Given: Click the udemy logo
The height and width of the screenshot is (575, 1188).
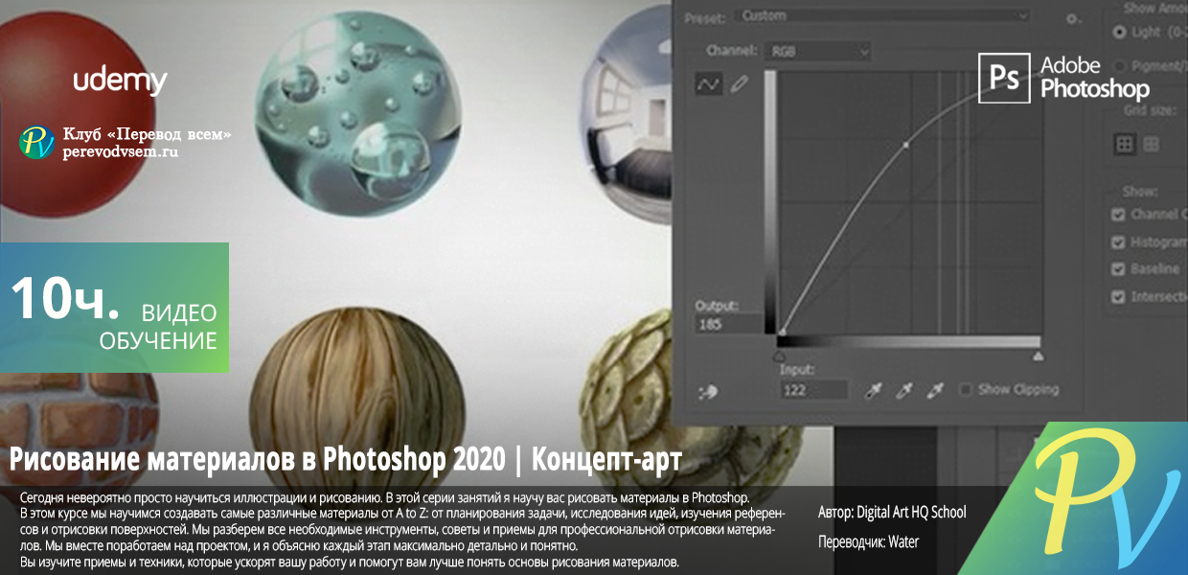Looking at the screenshot, I should 121,81.
